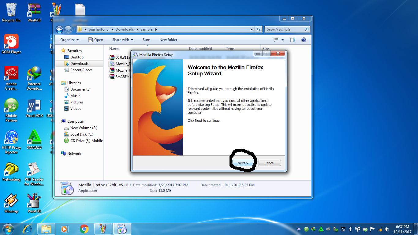
Task: Switch to Windows Explorer taskbar button
Action: pyautogui.click(x=46, y=229)
